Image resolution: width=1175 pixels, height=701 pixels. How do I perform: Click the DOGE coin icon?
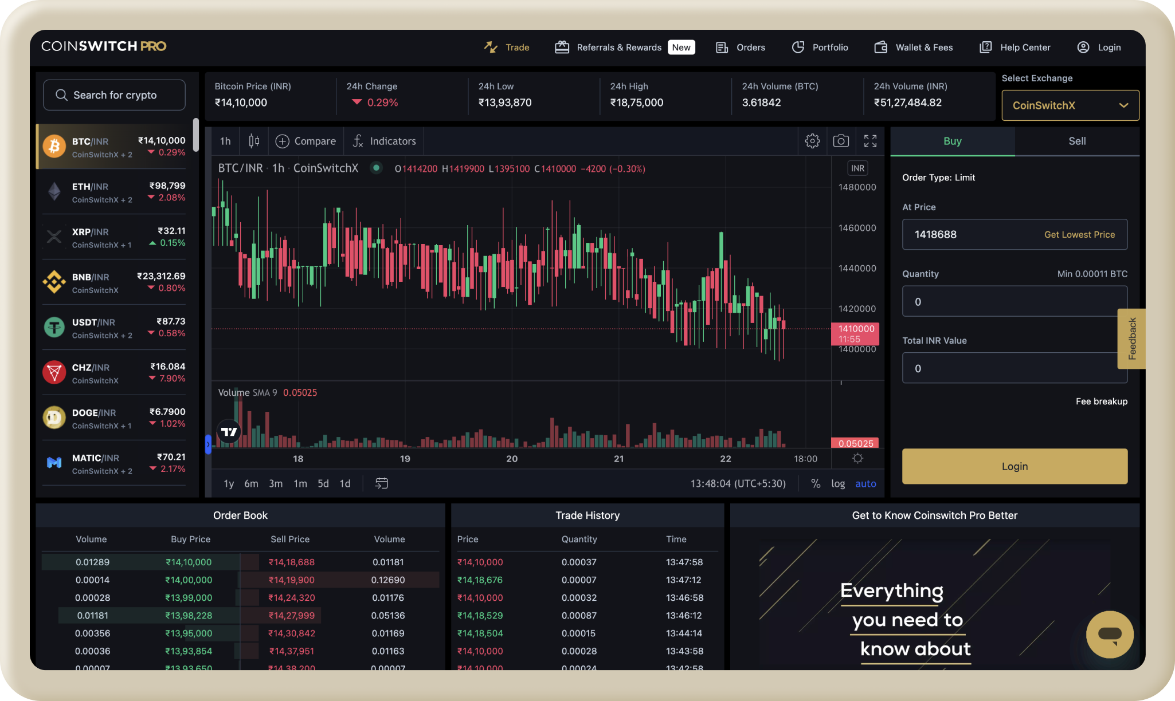(x=54, y=418)
